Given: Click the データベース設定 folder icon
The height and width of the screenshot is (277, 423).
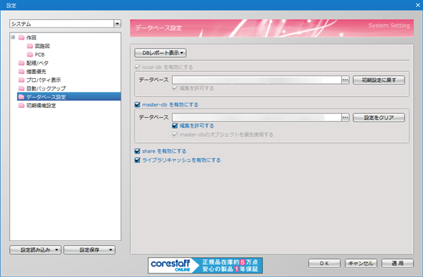Looking at the screenshot, I should (x=21, y=97).
